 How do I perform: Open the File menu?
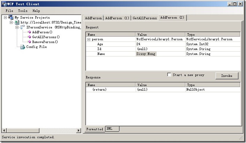pos(9,11)
